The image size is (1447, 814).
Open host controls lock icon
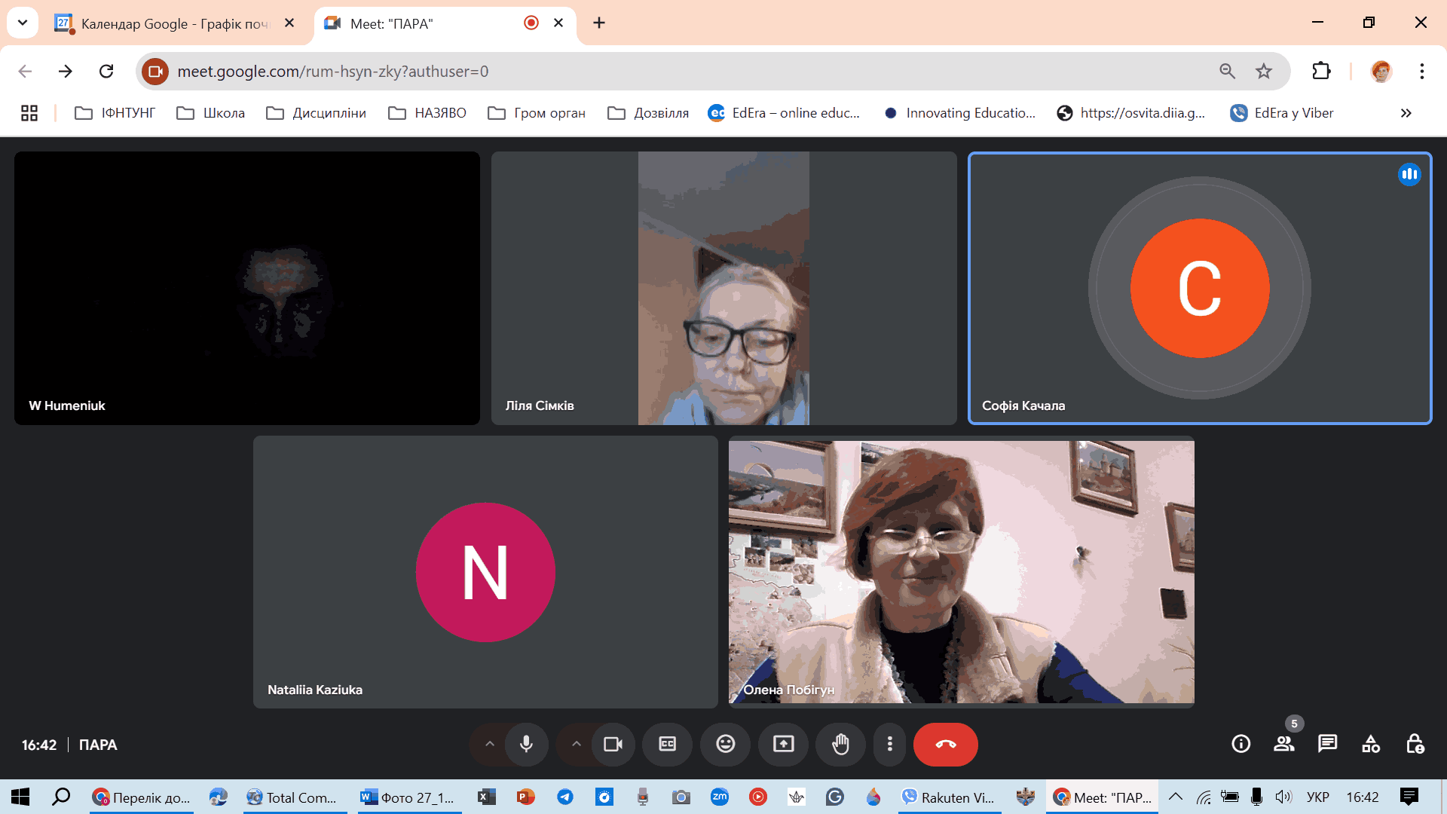coord(1415,745)
